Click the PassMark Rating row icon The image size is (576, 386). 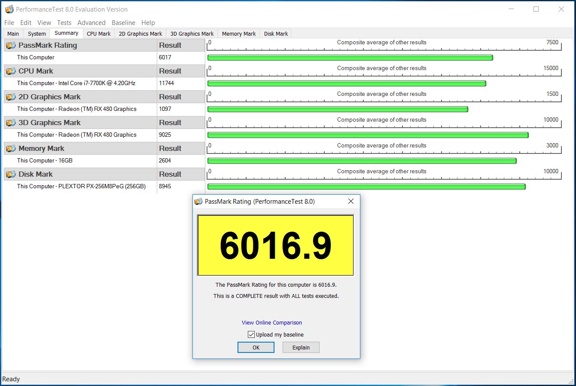coord(11,46)
